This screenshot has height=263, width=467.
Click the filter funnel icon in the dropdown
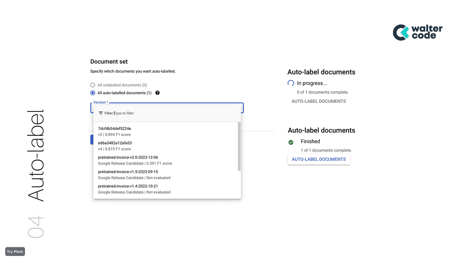coord(101,113)
